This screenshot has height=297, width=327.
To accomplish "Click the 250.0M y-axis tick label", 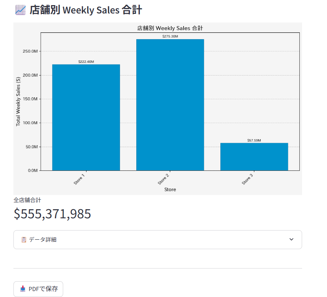I will coord(30,51).
